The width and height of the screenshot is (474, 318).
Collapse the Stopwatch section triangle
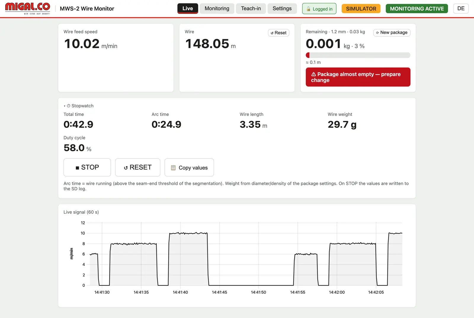click(x=65, y=106)
